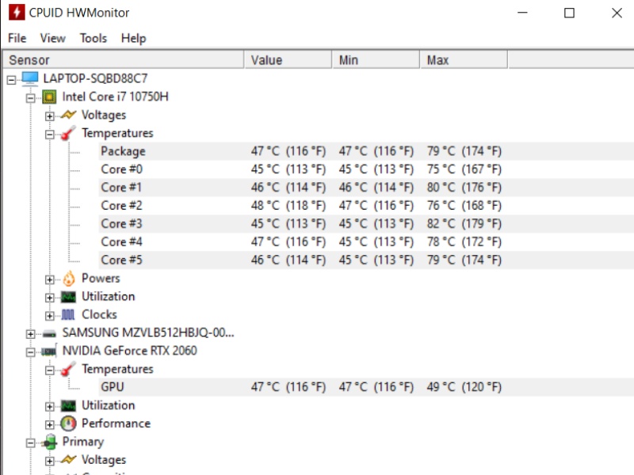Click the Powers flame icon
The width and height of the screenshot is (634, 475).
coord(69,279)
